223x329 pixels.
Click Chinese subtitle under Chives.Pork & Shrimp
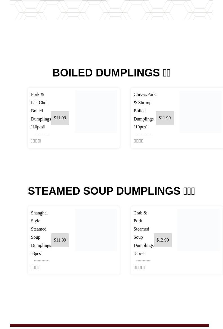(138, 141)
